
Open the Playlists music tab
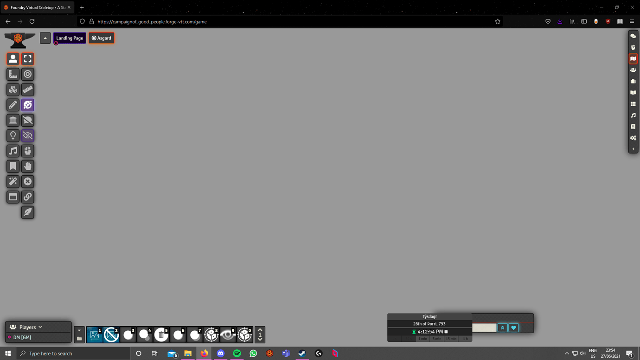coord(633,115)
